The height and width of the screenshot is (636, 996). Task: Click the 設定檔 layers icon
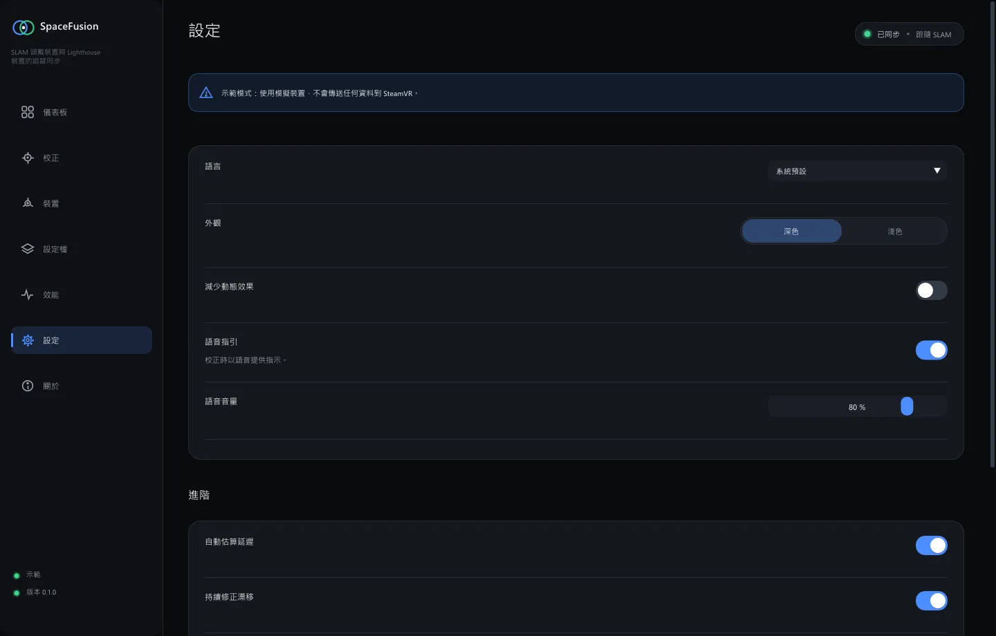coord(28,249)
